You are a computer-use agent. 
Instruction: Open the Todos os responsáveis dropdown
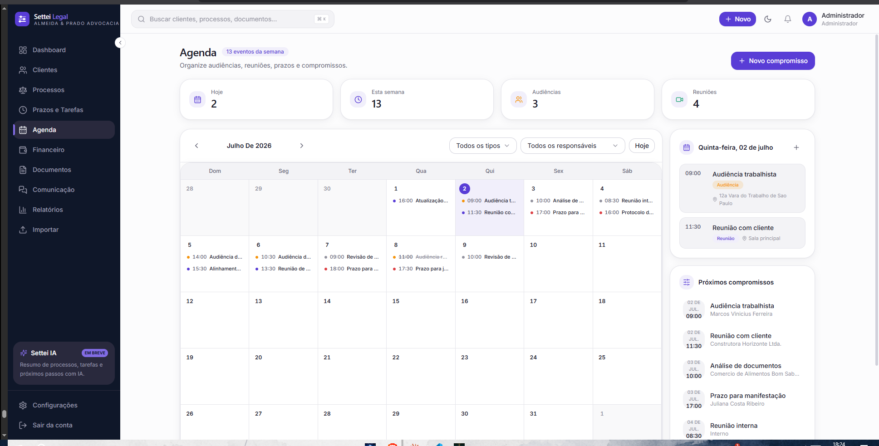point(573,146)
